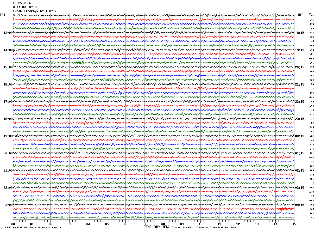Click the 01 minute tick label
Viewport: 315px width, 231px height.
[32, 224]
